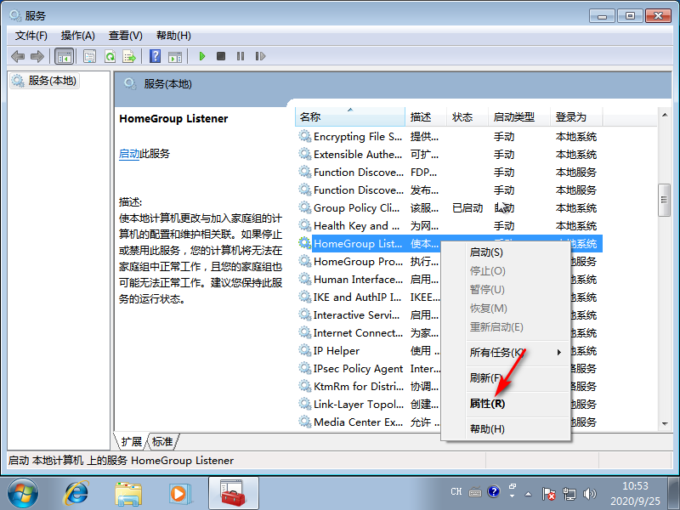Open the CH language selector
This screenshot has height=510, width=680.
[456, 491]
